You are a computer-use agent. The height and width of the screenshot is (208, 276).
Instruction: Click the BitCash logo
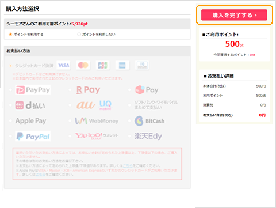click(149, 121)
